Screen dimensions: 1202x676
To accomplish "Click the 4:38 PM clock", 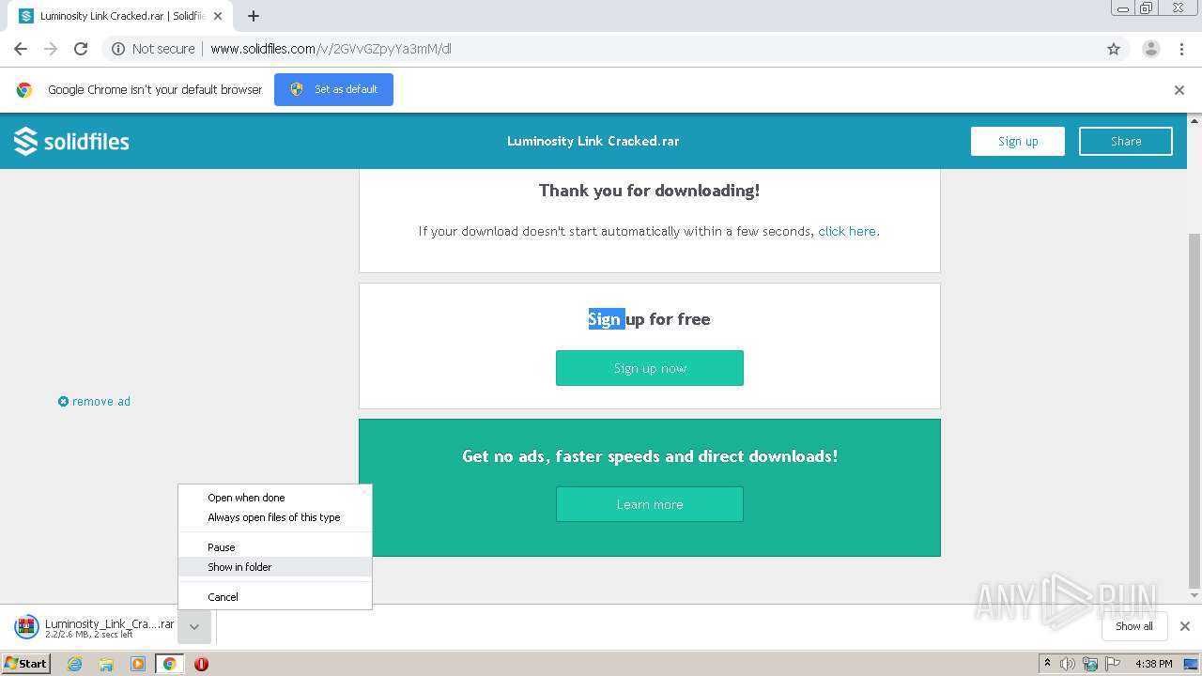I will (x=1153, y=664).
